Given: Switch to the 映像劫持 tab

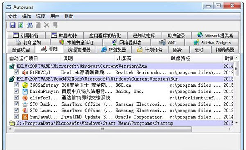Looking at the screenshot, I should click(x=64, y=35).
